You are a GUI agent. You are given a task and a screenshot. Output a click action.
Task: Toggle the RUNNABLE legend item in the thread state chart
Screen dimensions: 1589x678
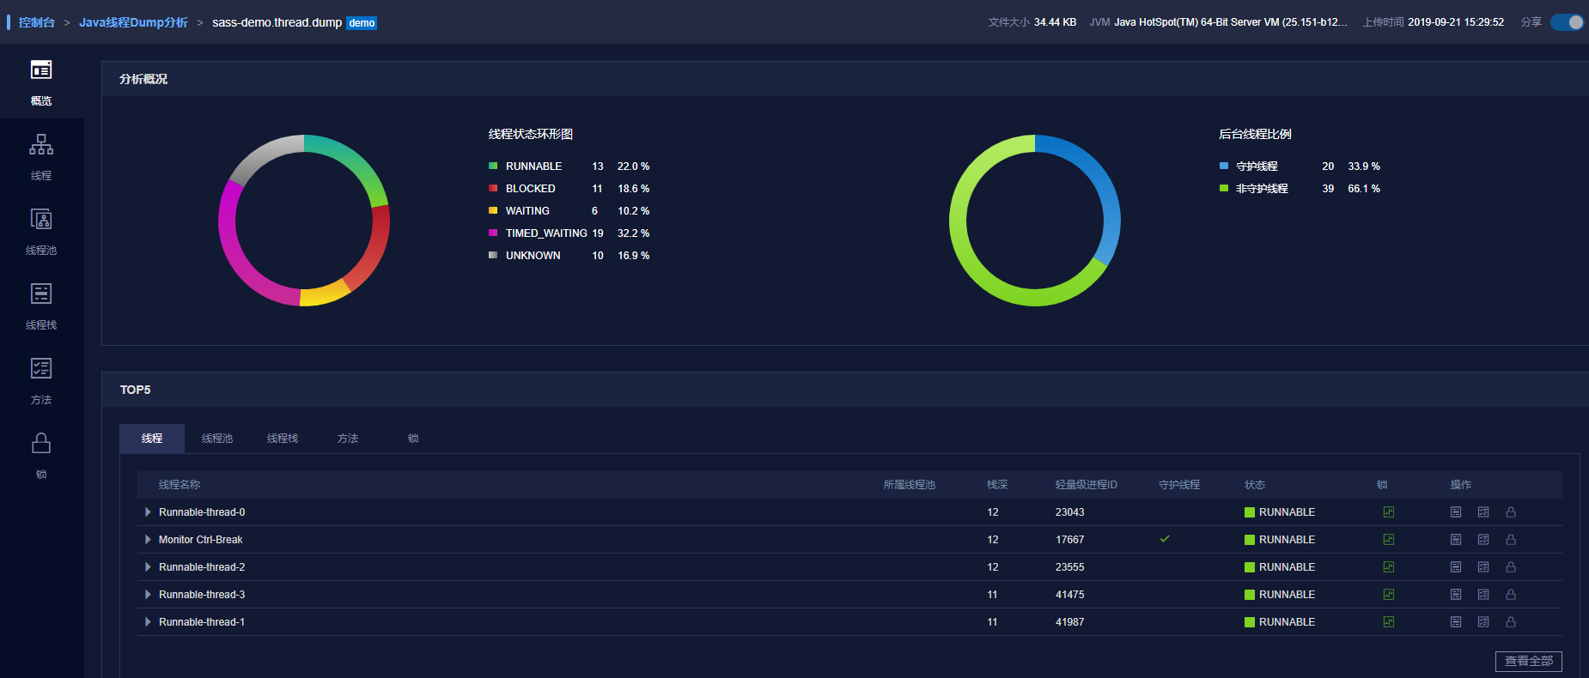(x=533, y=166)
